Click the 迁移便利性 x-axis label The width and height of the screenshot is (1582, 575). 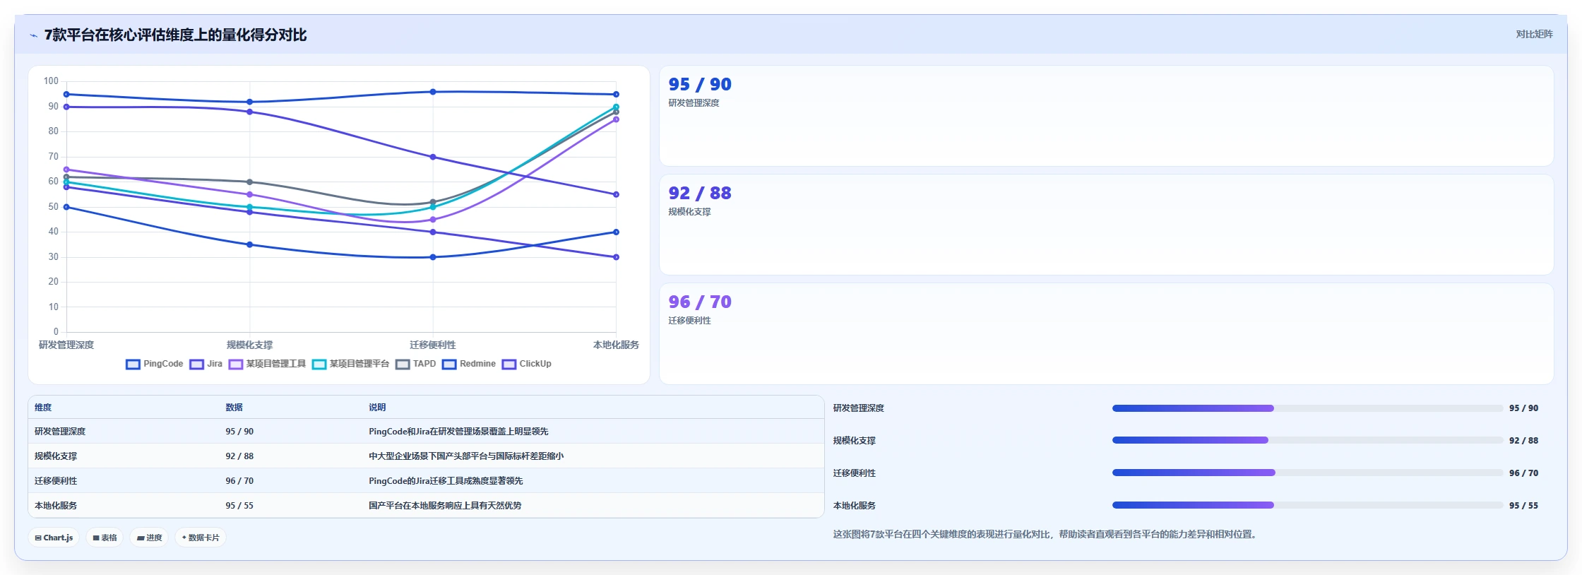tap(433, 345)
